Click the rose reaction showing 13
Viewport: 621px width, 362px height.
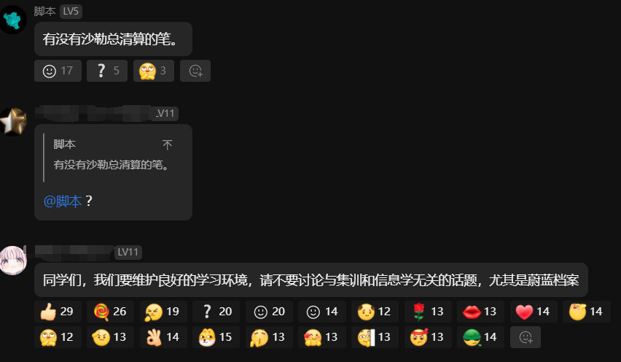tap(428, 312)
